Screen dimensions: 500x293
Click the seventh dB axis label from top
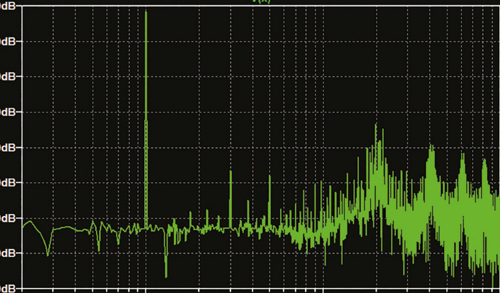[11, 217]
